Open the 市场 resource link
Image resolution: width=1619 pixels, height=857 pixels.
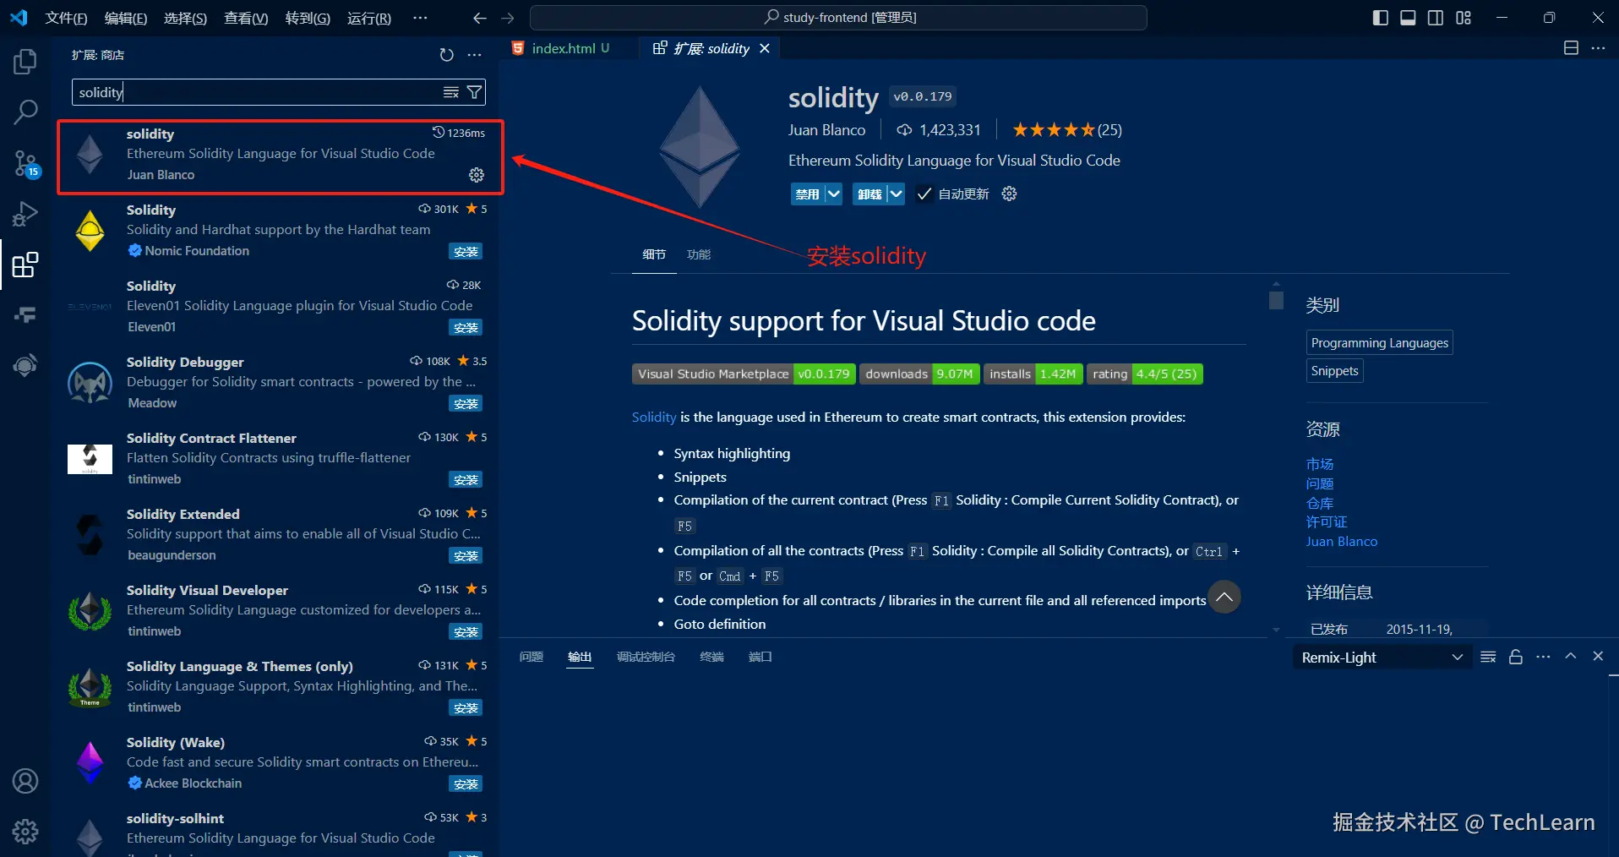pos(1320,464)
